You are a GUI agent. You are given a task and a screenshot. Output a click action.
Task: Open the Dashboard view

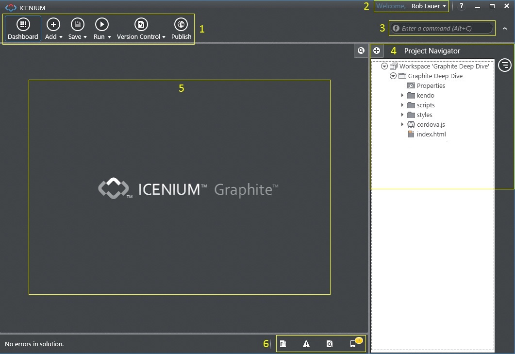tap(23, 28)
